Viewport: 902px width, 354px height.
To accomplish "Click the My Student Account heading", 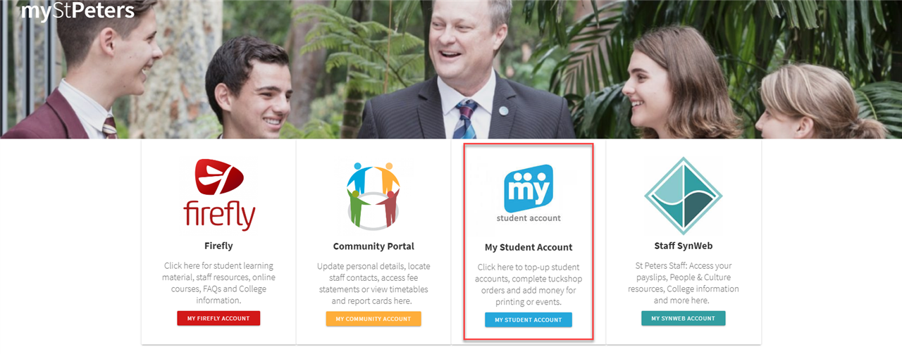I will (529, 248).
